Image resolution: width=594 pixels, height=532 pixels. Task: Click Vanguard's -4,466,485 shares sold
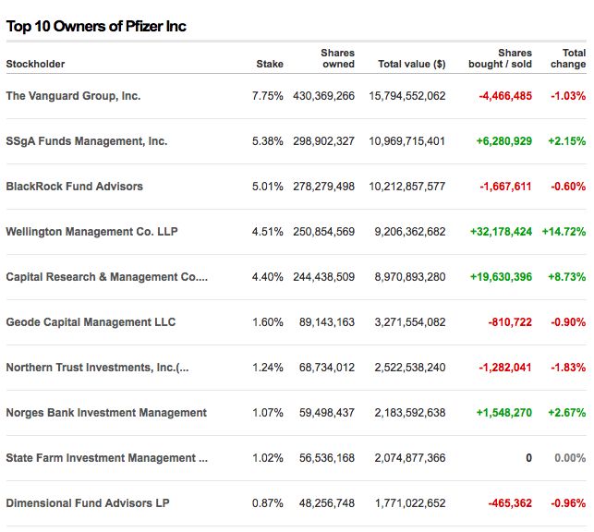[x=505, y=96]
